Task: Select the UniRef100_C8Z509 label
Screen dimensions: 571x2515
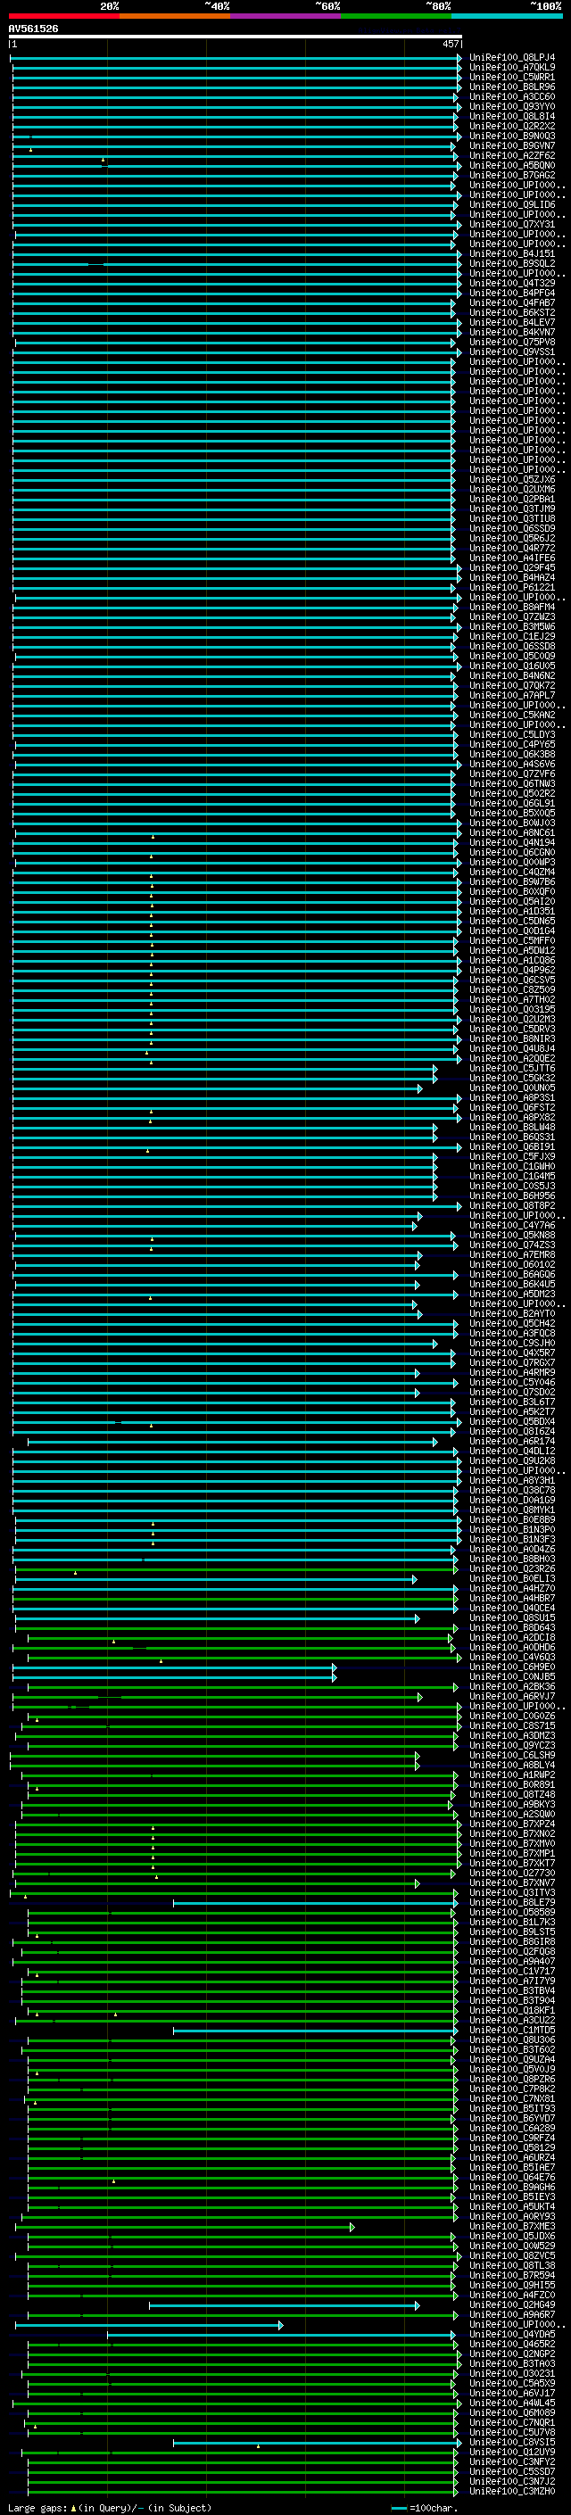Action: (512, 990)
